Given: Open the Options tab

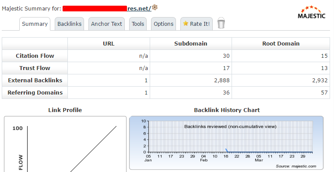Looking at the screenshot, I should 164,24.
